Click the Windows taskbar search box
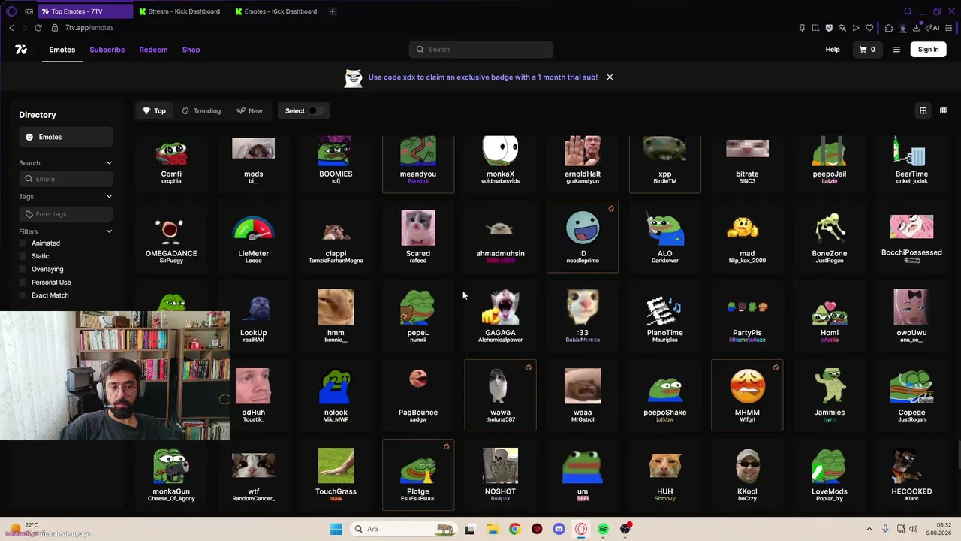 [x=404, y=529]
